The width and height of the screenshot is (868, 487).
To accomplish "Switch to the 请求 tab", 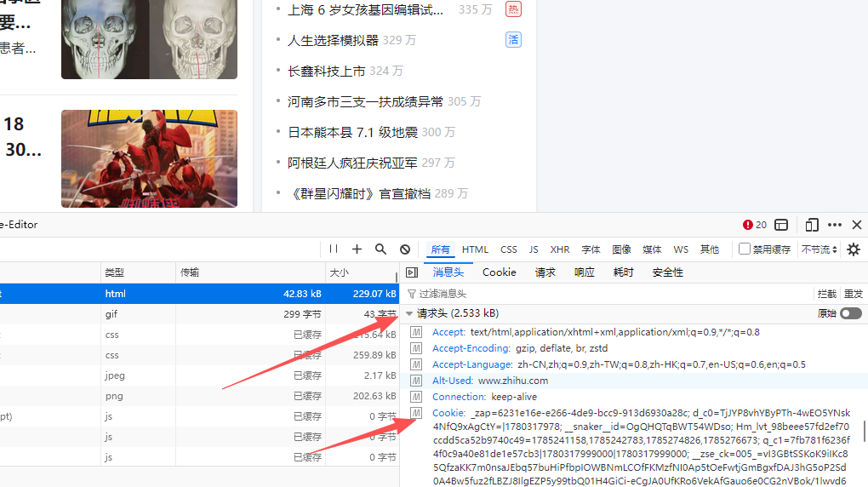I will click(x=545, y=272).
